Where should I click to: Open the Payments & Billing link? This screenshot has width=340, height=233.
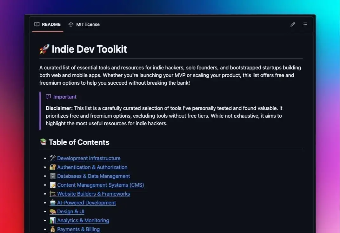pyautogui.click(x=78, y=229)
